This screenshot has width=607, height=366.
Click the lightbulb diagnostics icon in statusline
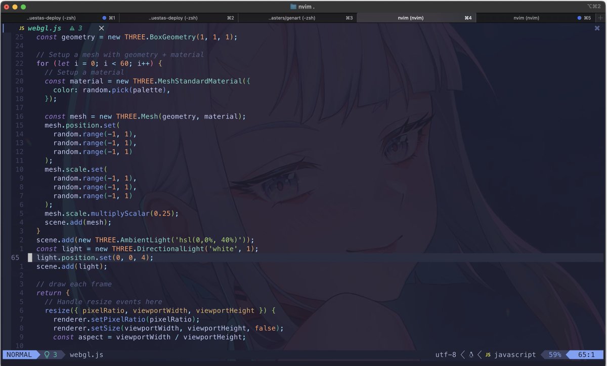click(x=47, y=355)
